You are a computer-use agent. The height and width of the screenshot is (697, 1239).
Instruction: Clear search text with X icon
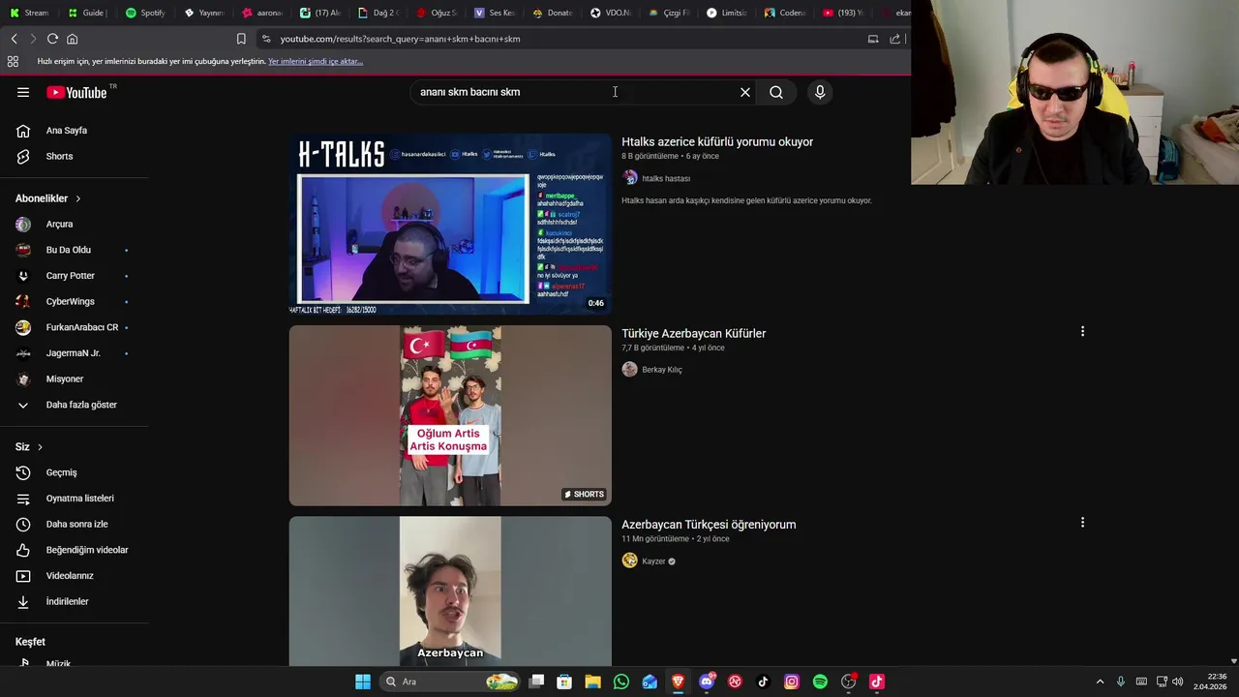pos(745,92)
